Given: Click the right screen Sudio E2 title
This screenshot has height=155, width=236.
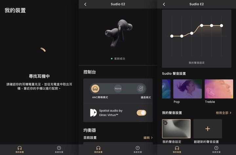Looking at the screenshot, I should pyautogui.click(x=197, y=4).
